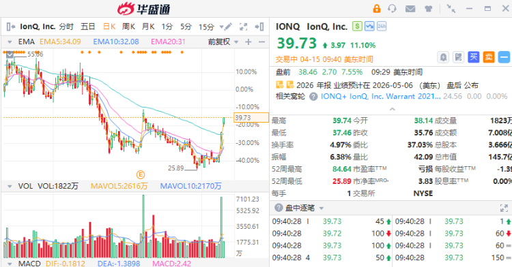Click the orange 卖 sell button
The width and height of the screenshot is (512, 267).
pyautogui.click(x=489, y=57)
